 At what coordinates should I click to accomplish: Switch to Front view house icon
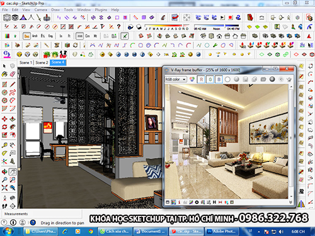219,36
